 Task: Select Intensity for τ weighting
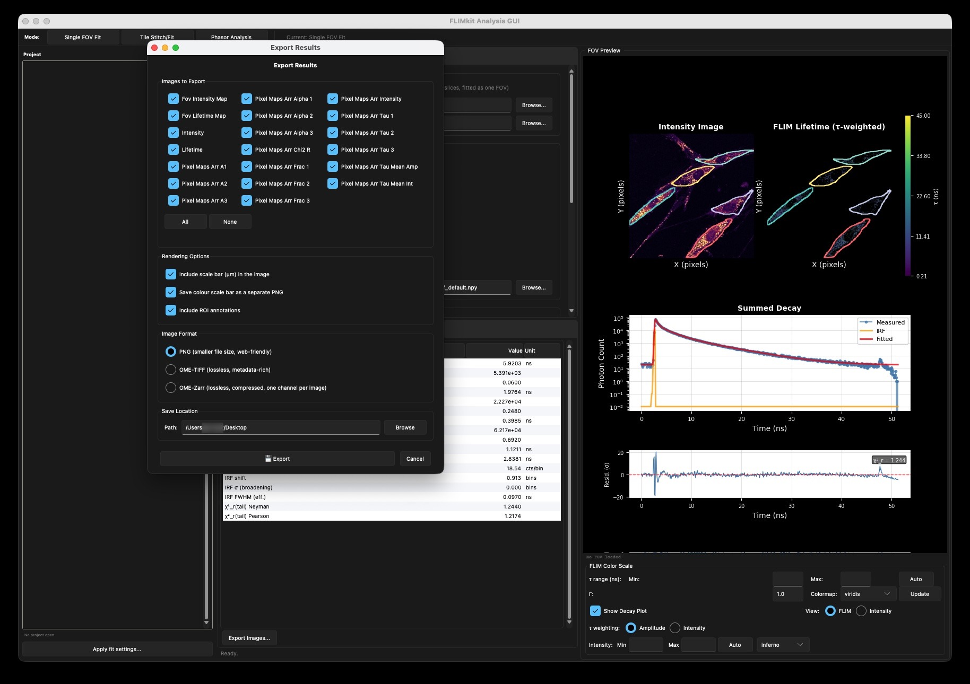coord(675,628)
